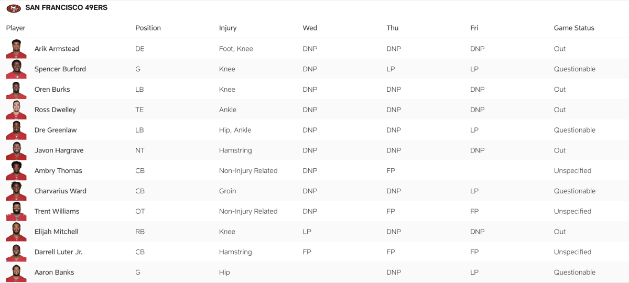Click Arik Armstead's headshot photo
The height and width of the screenshot is (283, 629).
pyautogui.click(x=16, y=49)
